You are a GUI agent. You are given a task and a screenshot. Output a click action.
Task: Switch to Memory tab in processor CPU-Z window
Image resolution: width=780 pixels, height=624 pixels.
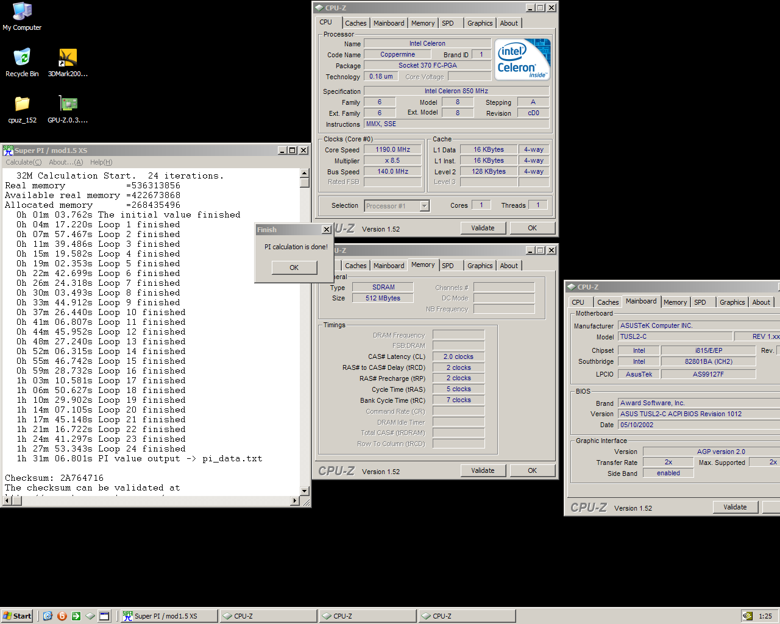[x=423, y=23]
